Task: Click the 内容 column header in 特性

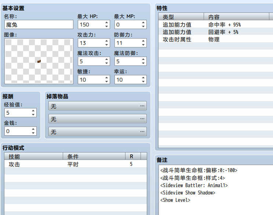Action: [x=236, y=17]
